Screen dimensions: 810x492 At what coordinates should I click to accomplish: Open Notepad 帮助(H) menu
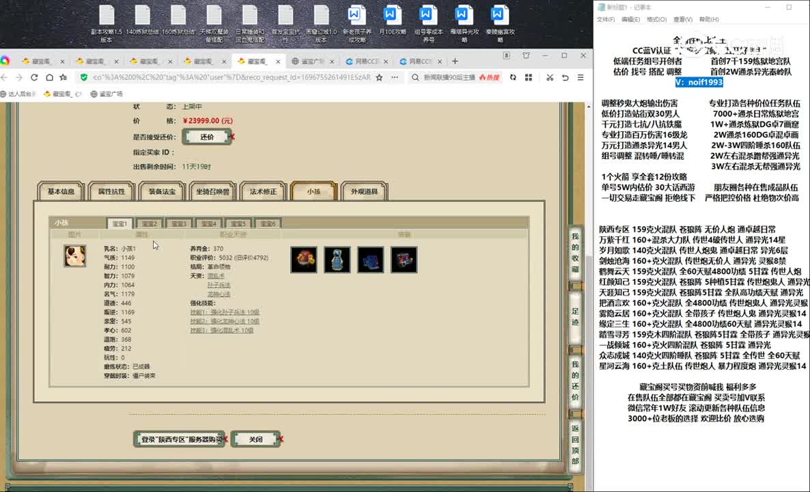709,19
